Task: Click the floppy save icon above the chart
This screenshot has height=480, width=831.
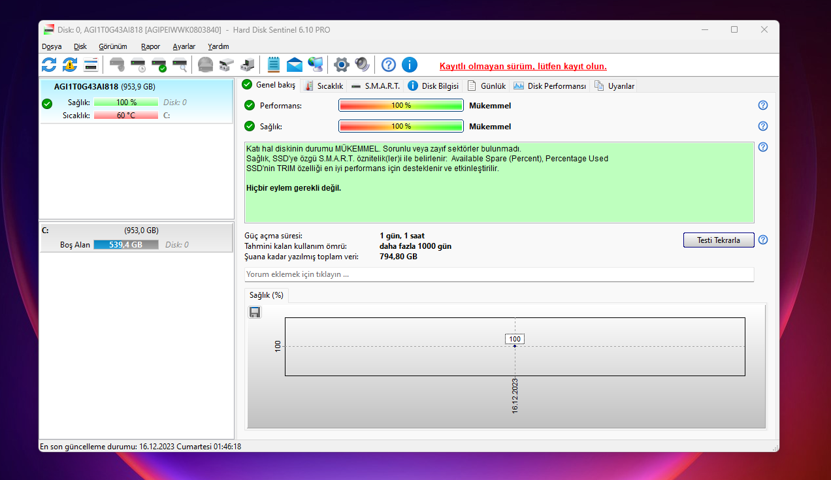Action: click(255, 312)
